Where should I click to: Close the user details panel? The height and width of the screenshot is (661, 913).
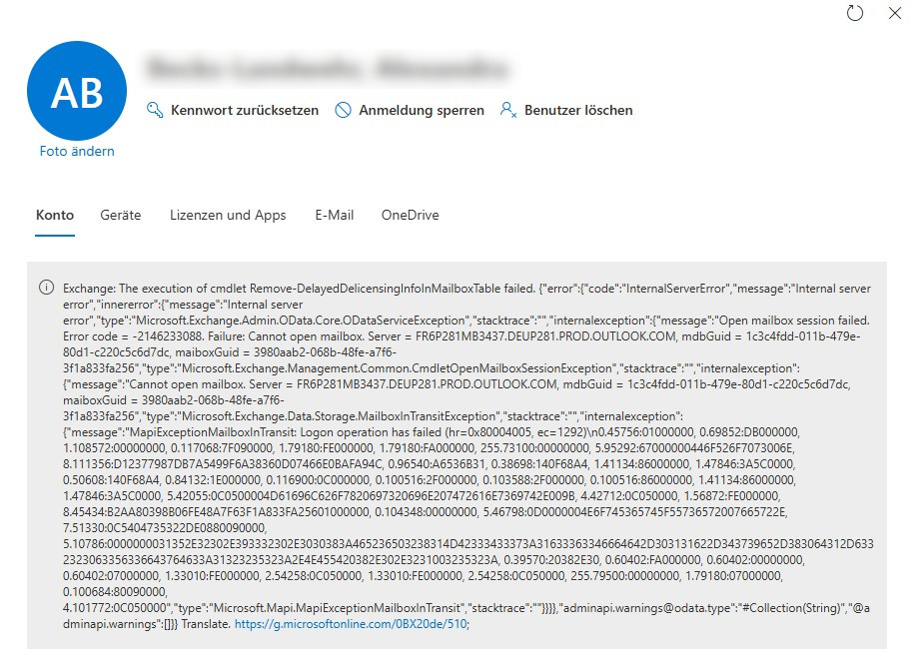(894, 13)
